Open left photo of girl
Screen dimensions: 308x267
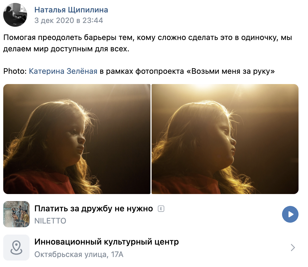(x=77, y=139)
